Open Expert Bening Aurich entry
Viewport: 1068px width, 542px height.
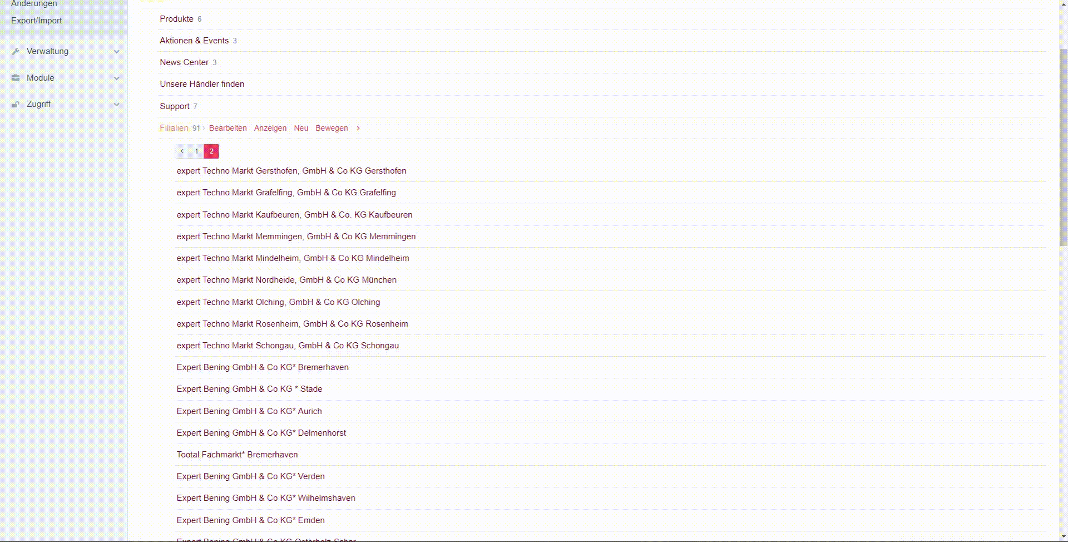tap(249, 411)
